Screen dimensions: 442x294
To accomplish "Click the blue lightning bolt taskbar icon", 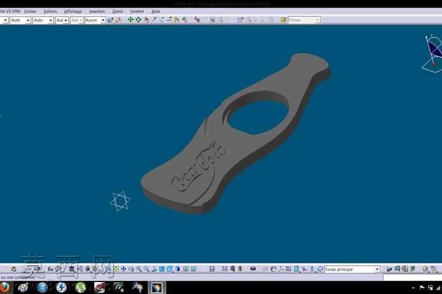I will pyautogui.click(x=61, y=288).
